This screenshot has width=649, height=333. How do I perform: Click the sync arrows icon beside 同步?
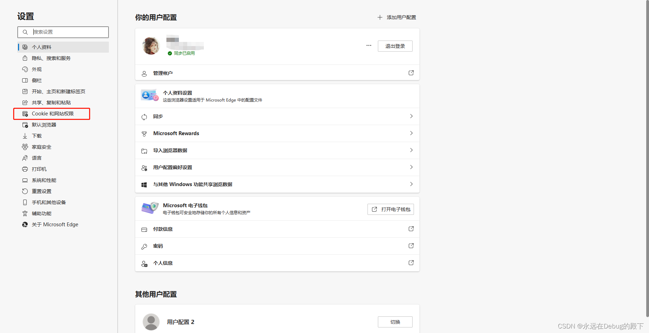144,116
